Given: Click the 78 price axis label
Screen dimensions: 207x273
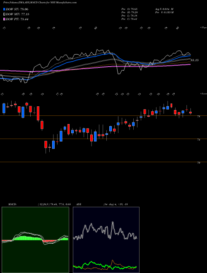Looking at the screenshot, I should 198,117.
